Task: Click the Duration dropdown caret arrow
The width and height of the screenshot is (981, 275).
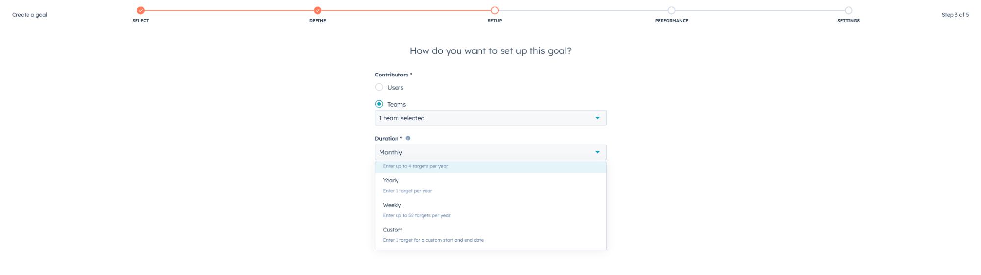Action: 597,152
